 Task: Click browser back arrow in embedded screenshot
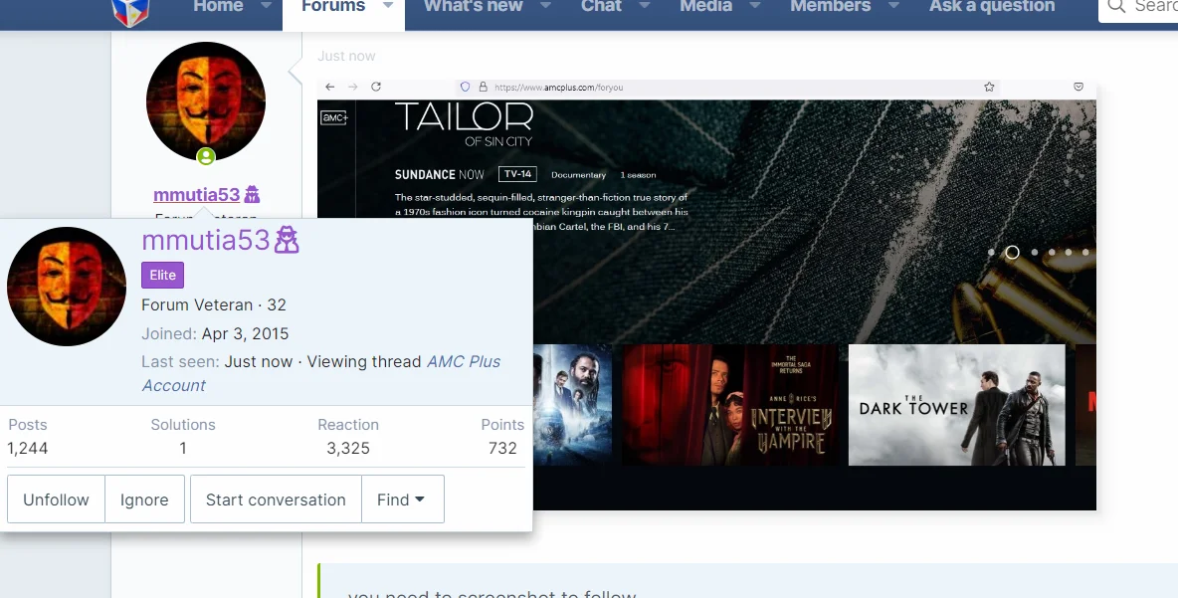pyautogui.click(x=329, y=88)
